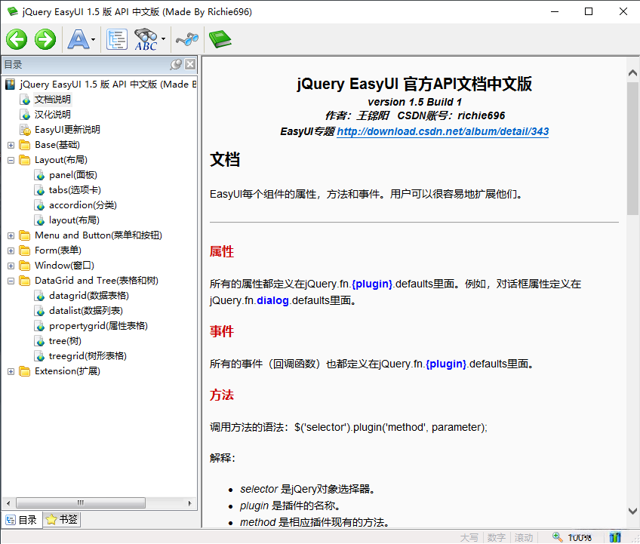Click the Layout(布局) folder icon

click(x=25, y=160)
